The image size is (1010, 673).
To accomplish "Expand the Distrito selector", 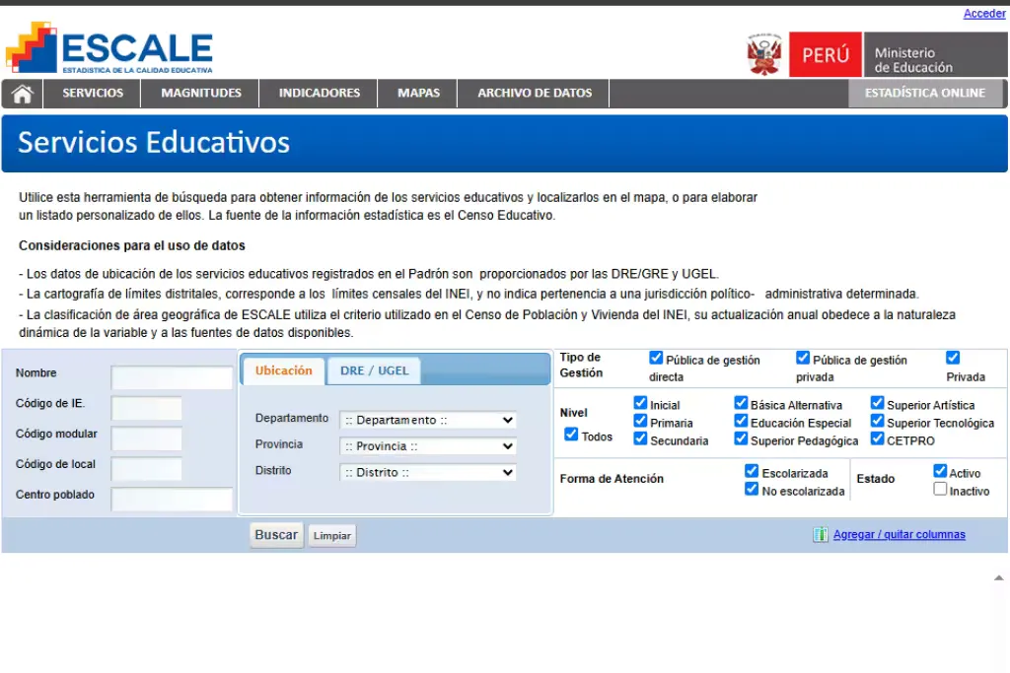I will pos(427,472).
